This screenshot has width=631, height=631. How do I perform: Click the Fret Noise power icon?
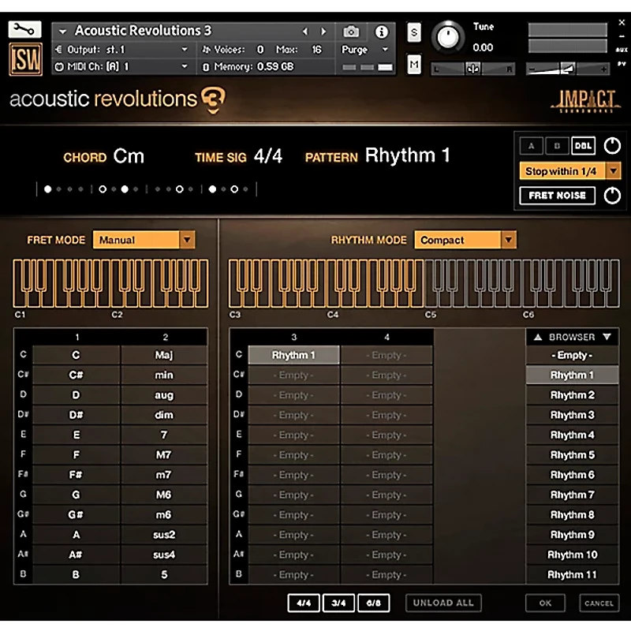[x=611, y=195]
